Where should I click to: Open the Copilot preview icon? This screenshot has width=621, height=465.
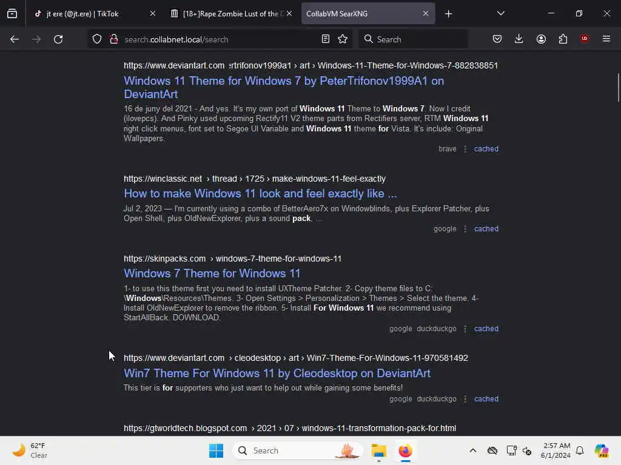[602, 450]
